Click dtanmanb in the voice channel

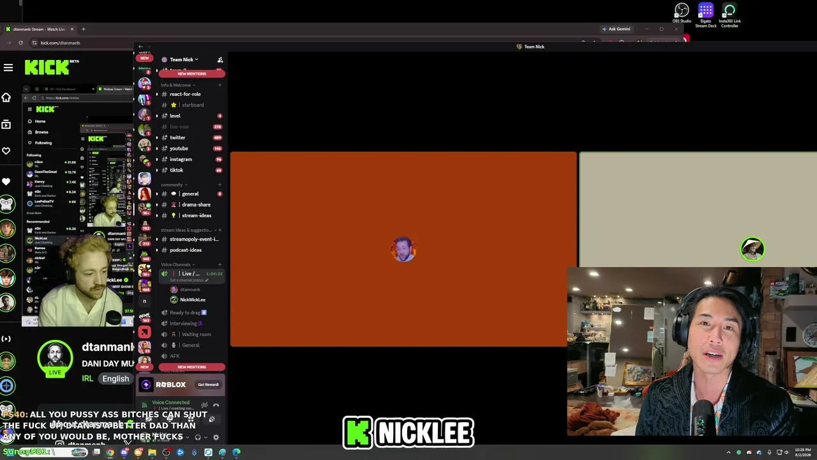pyautogui.click(x=190, y=289)
